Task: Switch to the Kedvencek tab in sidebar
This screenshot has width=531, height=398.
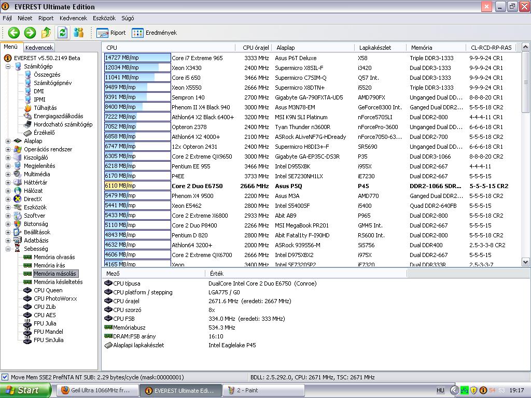Action: coord(39,48)
